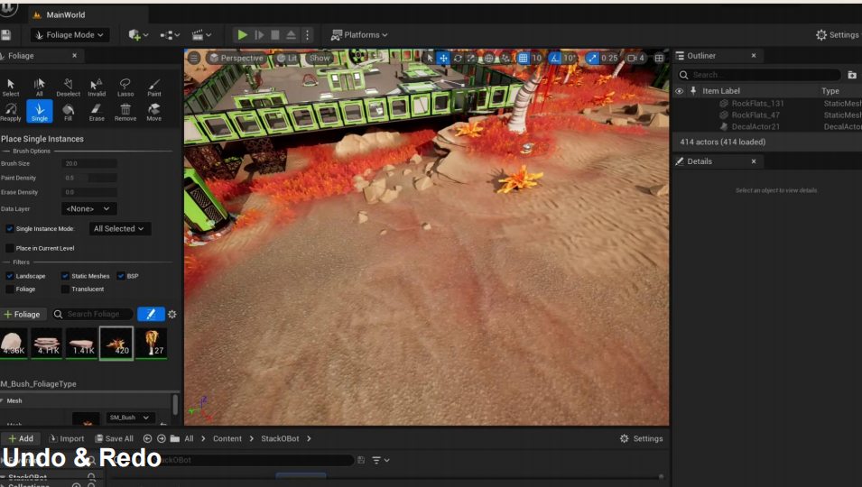862x487 pixels.
Task: Uncheck the Landscape filter checkbox
Action: [x=10, y=276]
